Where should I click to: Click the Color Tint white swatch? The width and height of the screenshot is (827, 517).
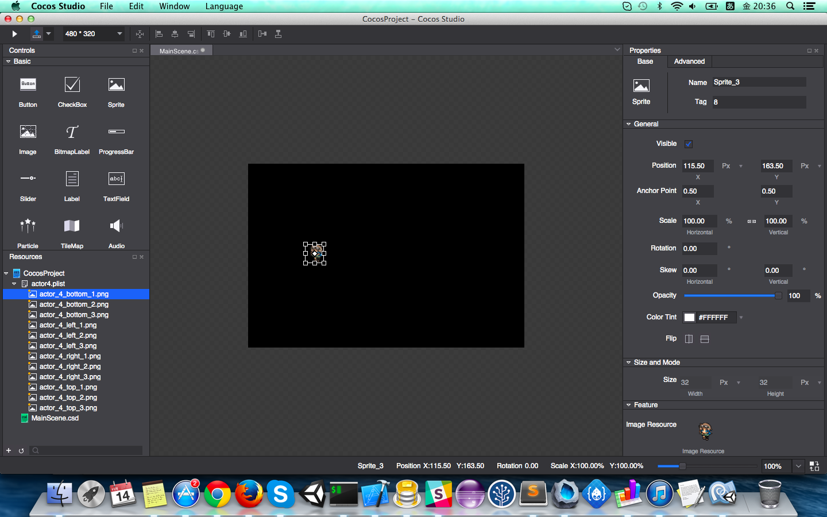[689, 317]
